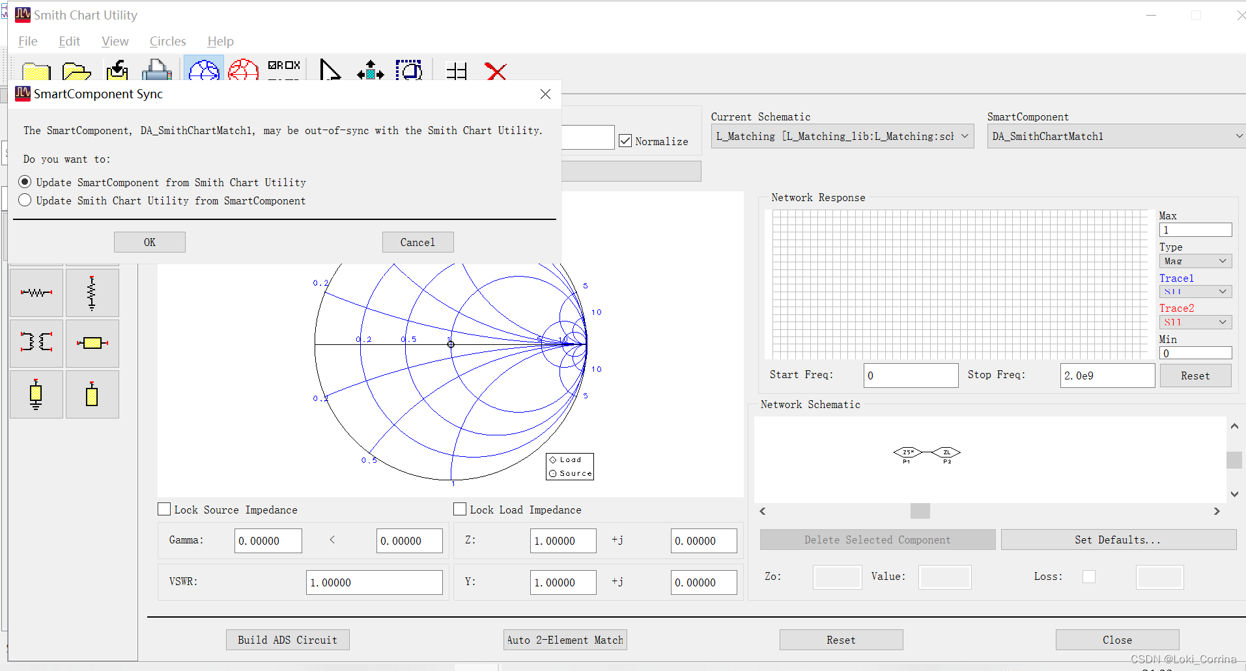The image size is (1246, 671).
Task: Select the zoom area tool icon
Action: [409, 70]
